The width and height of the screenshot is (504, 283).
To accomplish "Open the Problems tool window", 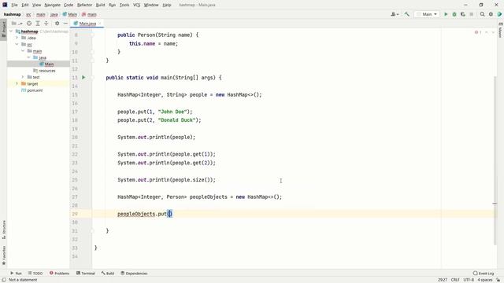I will point(60,274).
